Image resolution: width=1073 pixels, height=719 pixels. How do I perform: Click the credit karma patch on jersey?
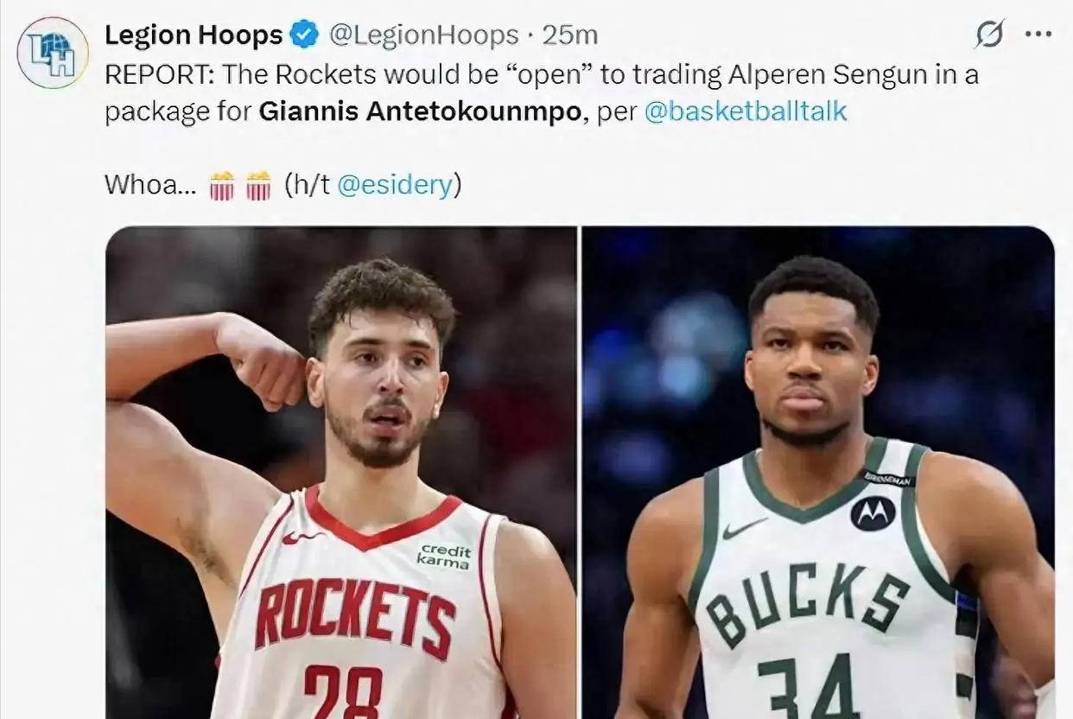tap(444, 556)
